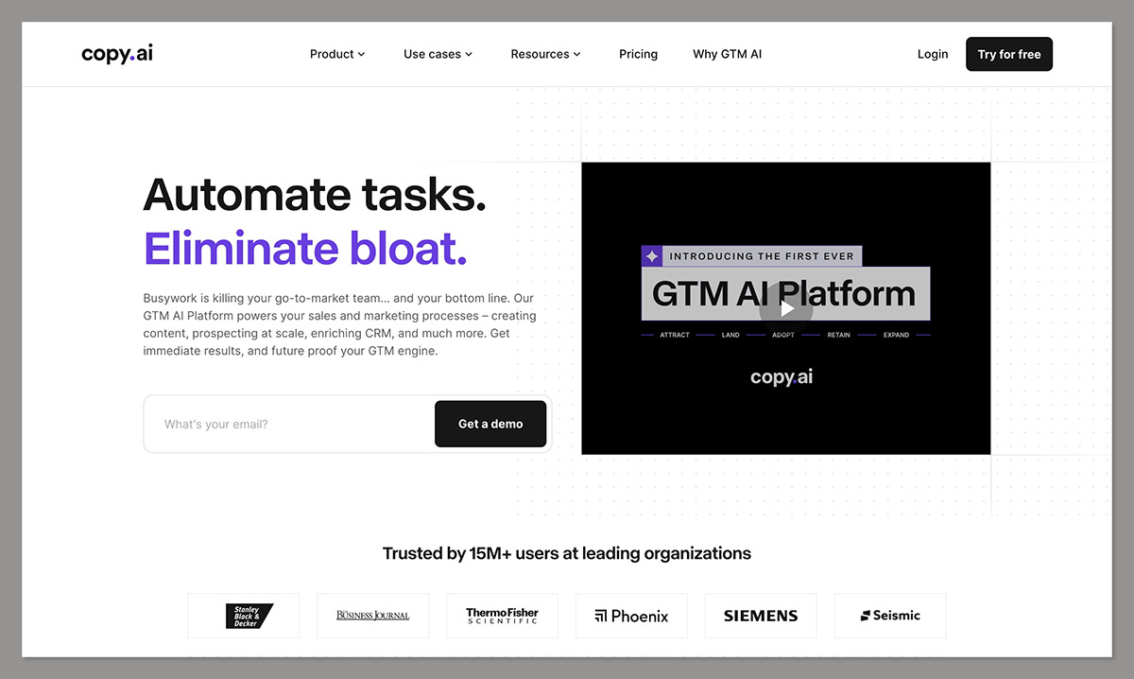Open the Resources dropdown in the navbar
Screen dimensions: 1134x679
(x=545, y=54)
